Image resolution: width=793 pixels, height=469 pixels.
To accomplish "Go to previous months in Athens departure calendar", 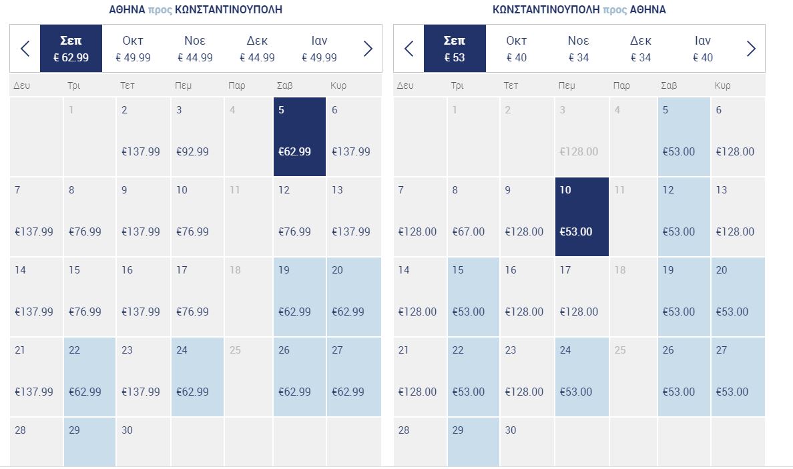I will click(x=25, y=49).
